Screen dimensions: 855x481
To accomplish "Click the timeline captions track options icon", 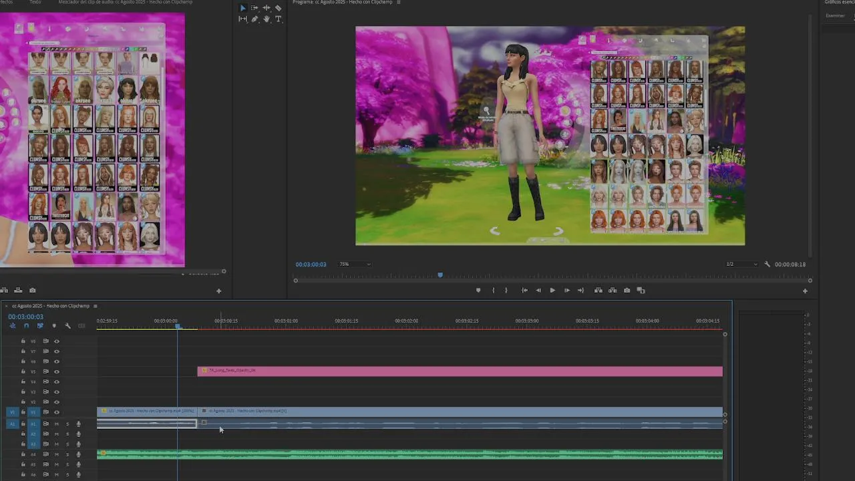I will coord(81,326).
